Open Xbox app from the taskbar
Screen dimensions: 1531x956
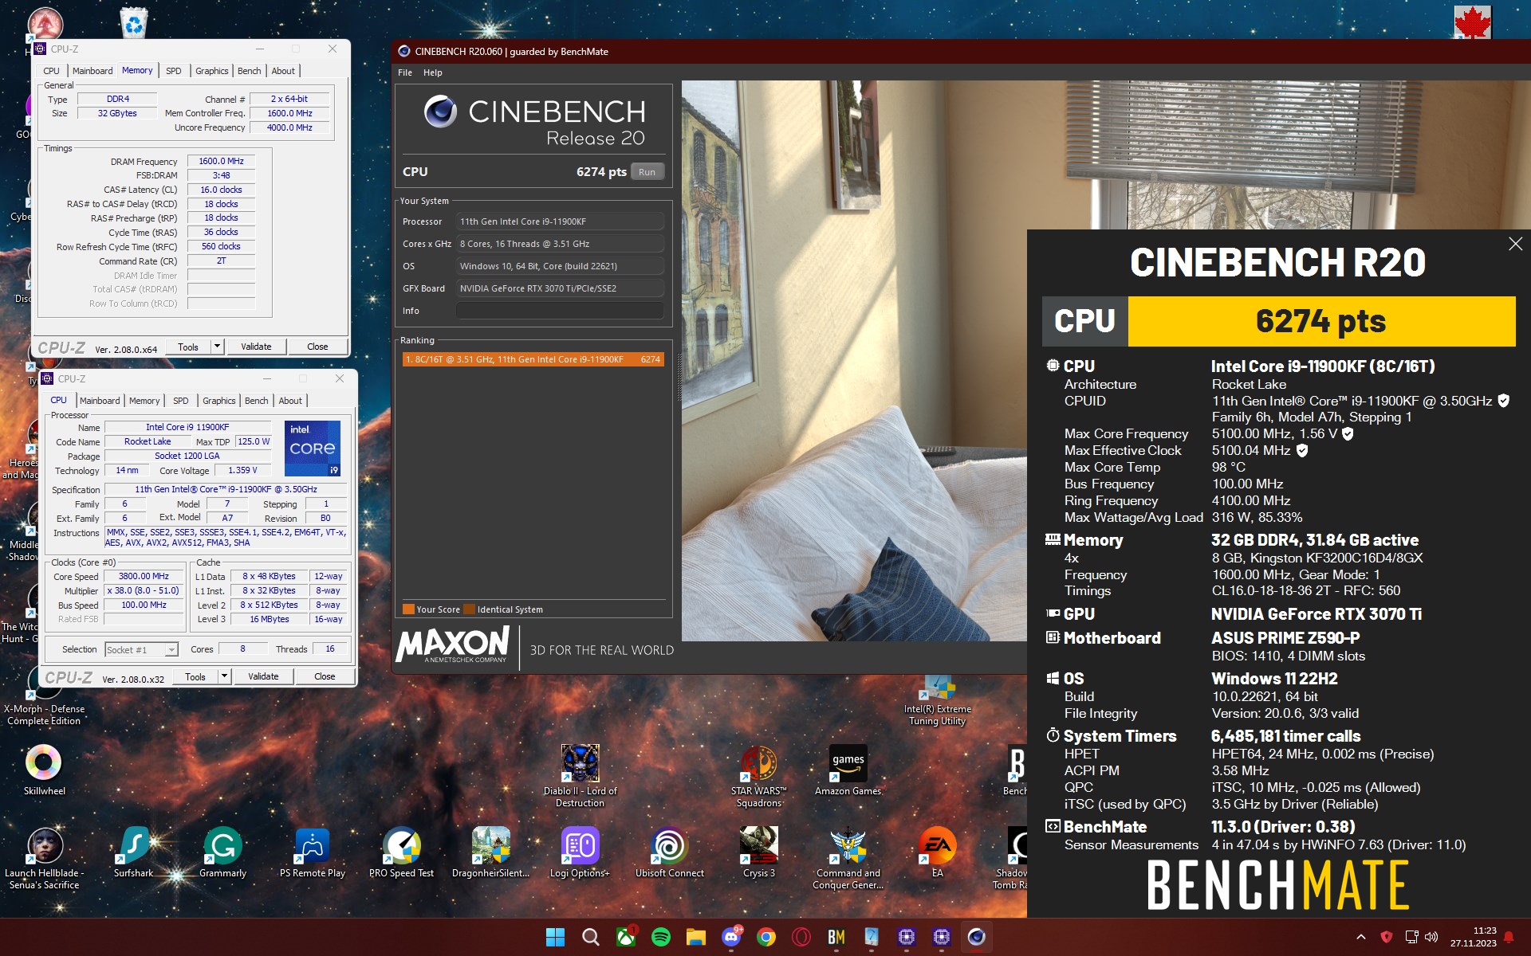pos(626,937)
